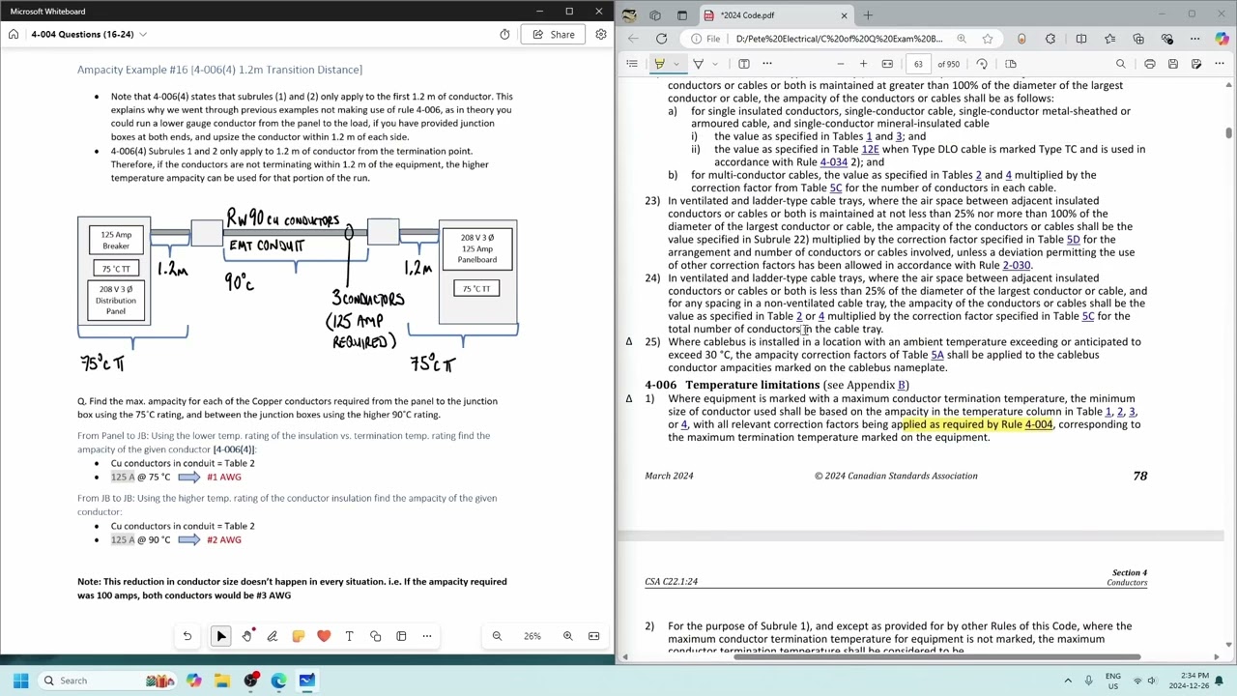
Task: Open File Explorer from the taskbar
Action: (222, 681)
